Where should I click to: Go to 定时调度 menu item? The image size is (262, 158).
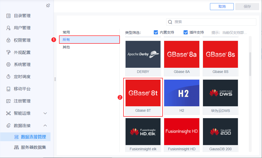click(x=22, y=77)
